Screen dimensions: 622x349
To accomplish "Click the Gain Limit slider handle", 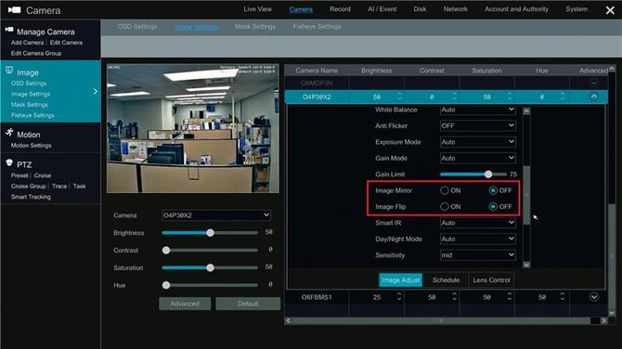I will point(488,174).
